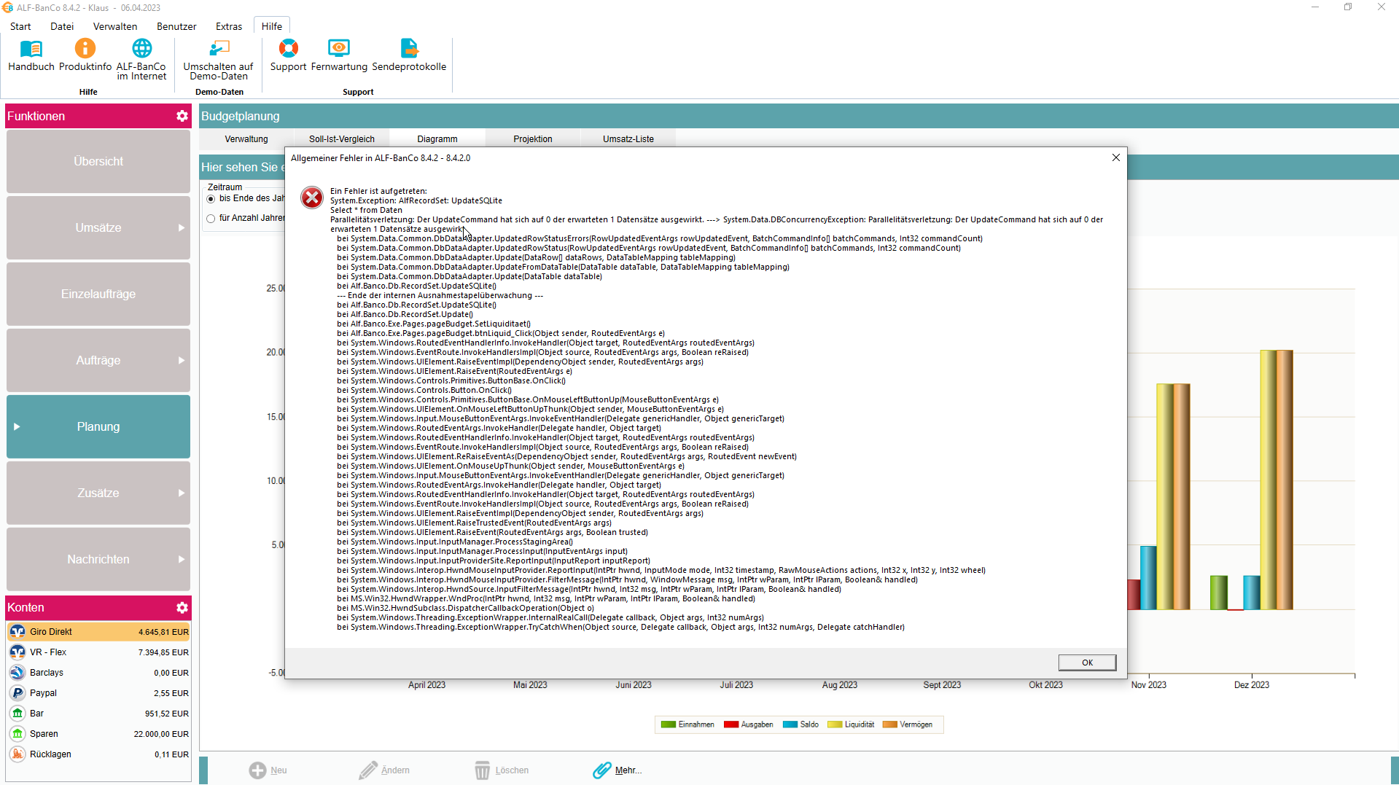Viewport: 1399px width, 785px height.
Task: Open the Extras ribbon tab
Action: pos(229,26)
